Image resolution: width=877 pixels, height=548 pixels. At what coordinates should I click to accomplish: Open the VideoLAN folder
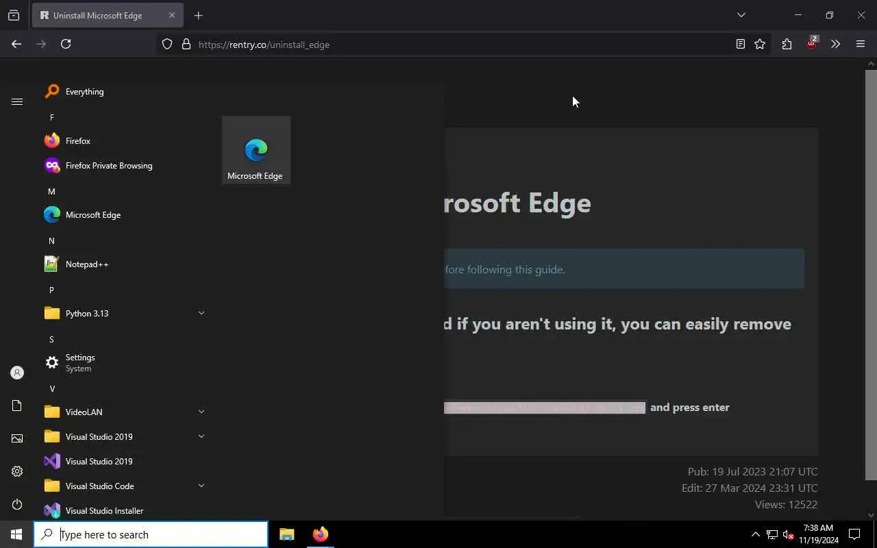click(123, 412)
